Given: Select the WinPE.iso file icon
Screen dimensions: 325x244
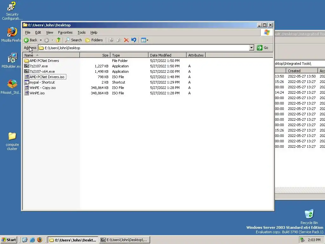Looking at the screenshot, I should pyautogui.click(x=27, y=93).
